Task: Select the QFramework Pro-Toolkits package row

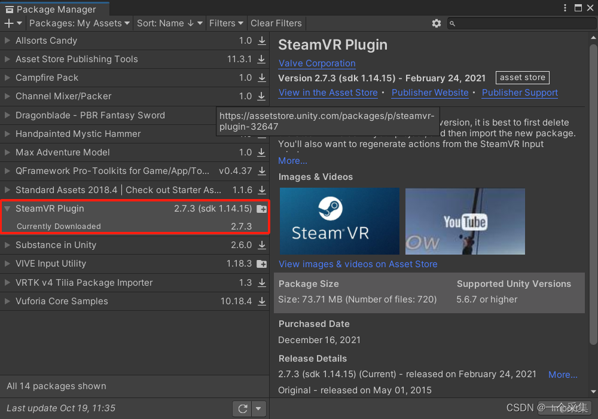Action: 135,171
